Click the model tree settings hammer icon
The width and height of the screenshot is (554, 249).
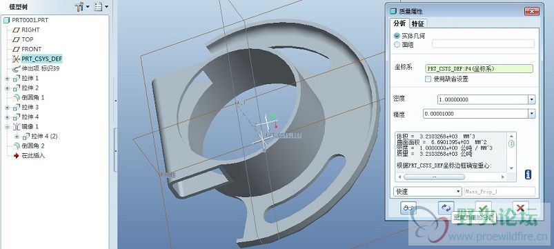coord(79,7)
